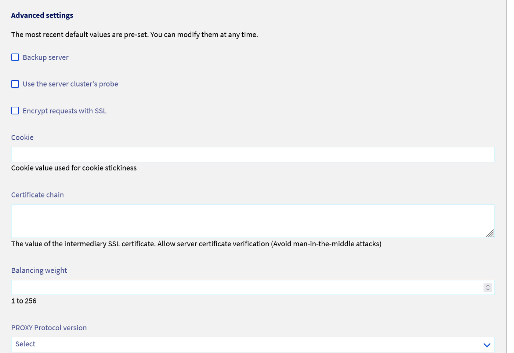Image resolution: width=514 pixels, height=353 pixels.
Task: Click the down arrow in Balancing weight spinner
Action: tap(488, 290)
